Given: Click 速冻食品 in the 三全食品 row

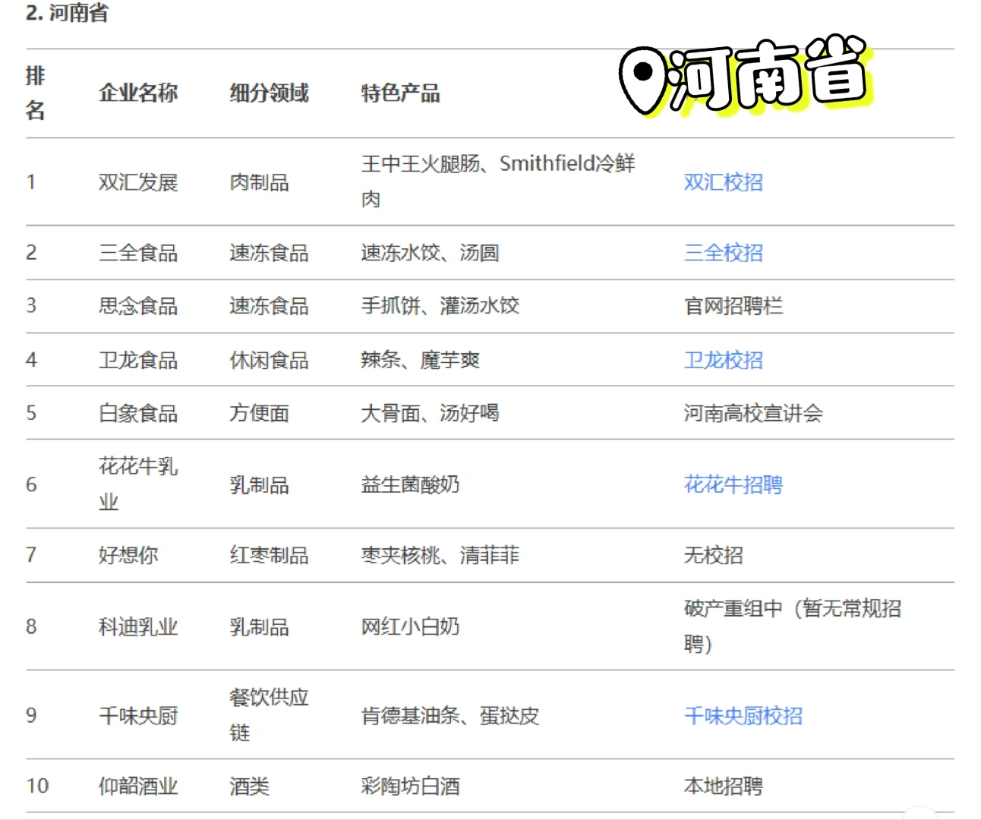Looking at the screenshot, I should pos(269,253).
